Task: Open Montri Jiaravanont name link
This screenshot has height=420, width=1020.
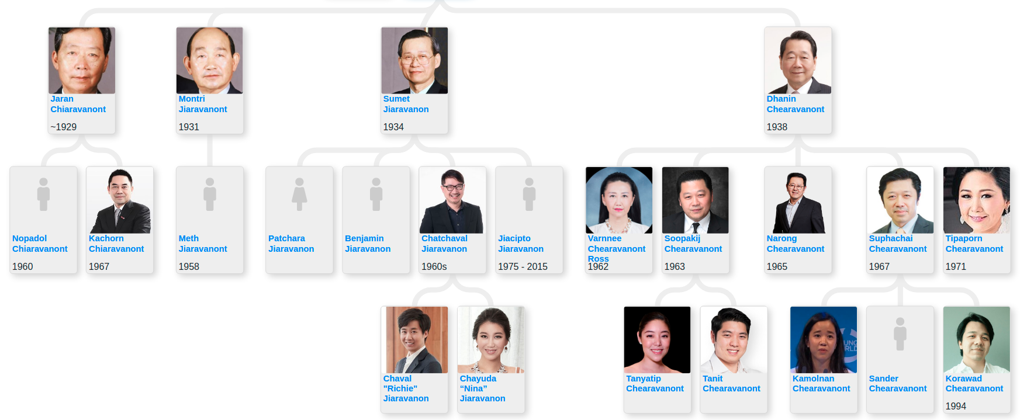Action: point(203,104)
